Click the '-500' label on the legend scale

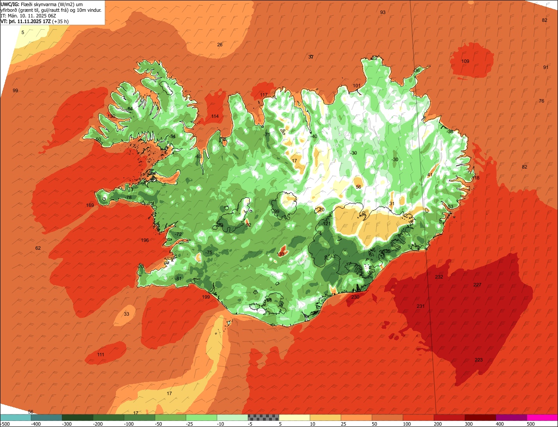[x=5, y=424]
